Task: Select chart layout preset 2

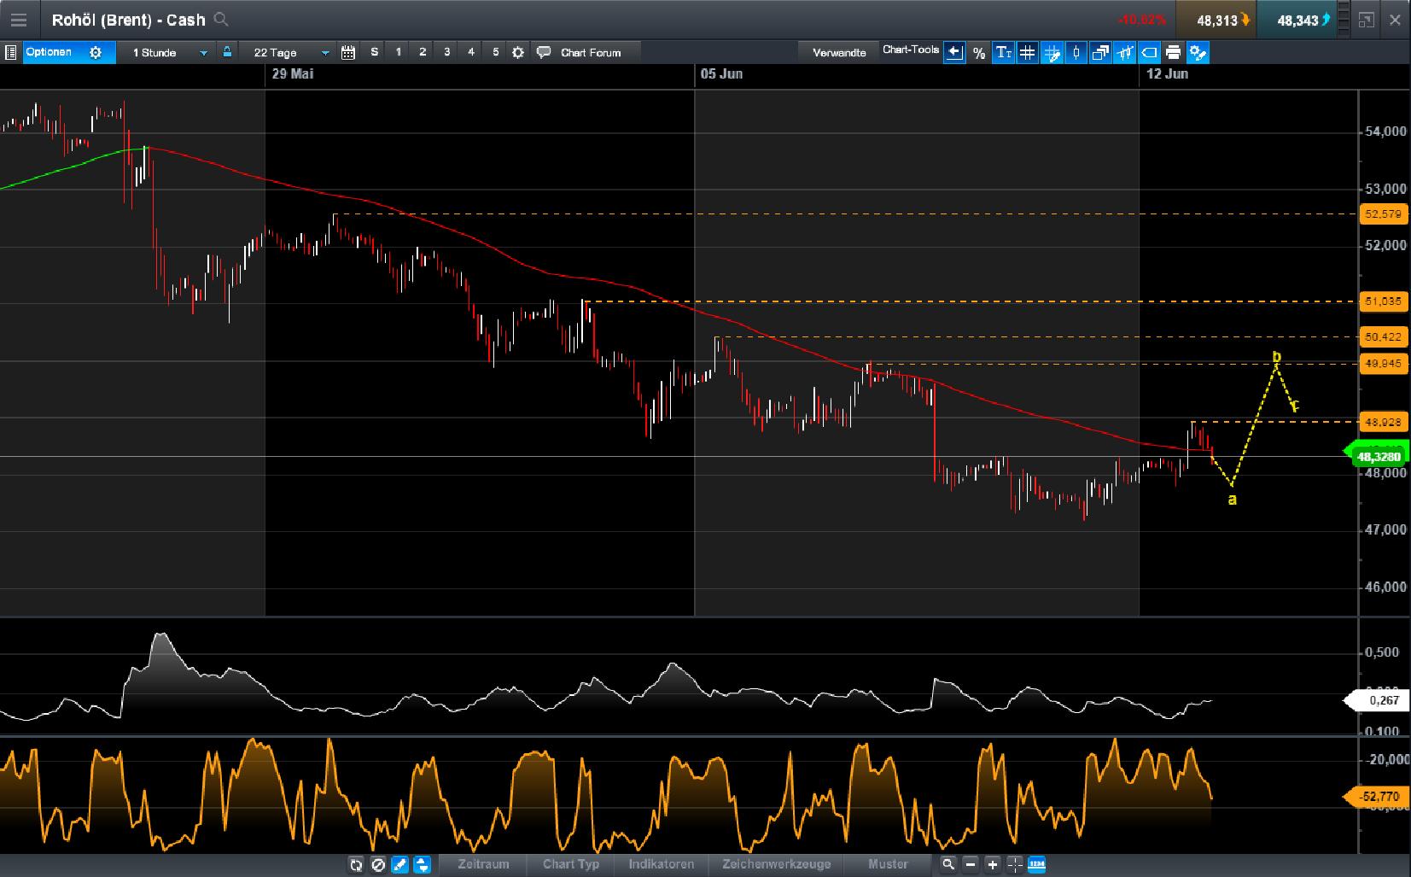Action: point(422,52)
